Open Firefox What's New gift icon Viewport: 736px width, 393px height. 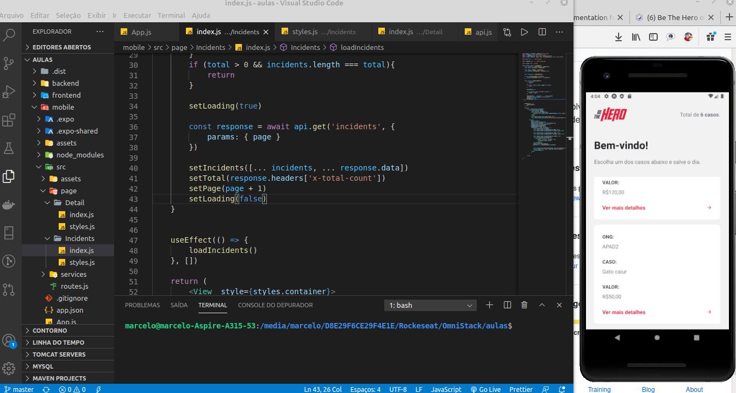tap(710, 37)
